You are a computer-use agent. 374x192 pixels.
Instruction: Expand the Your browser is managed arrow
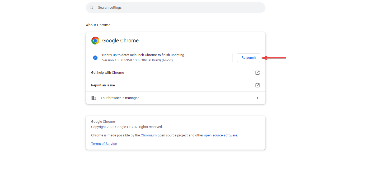tap(258, 98)
